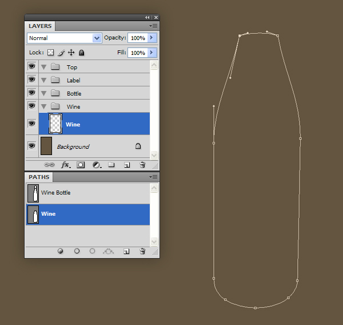
Task: Select the Wine group folder row
Action: [94, 106]
